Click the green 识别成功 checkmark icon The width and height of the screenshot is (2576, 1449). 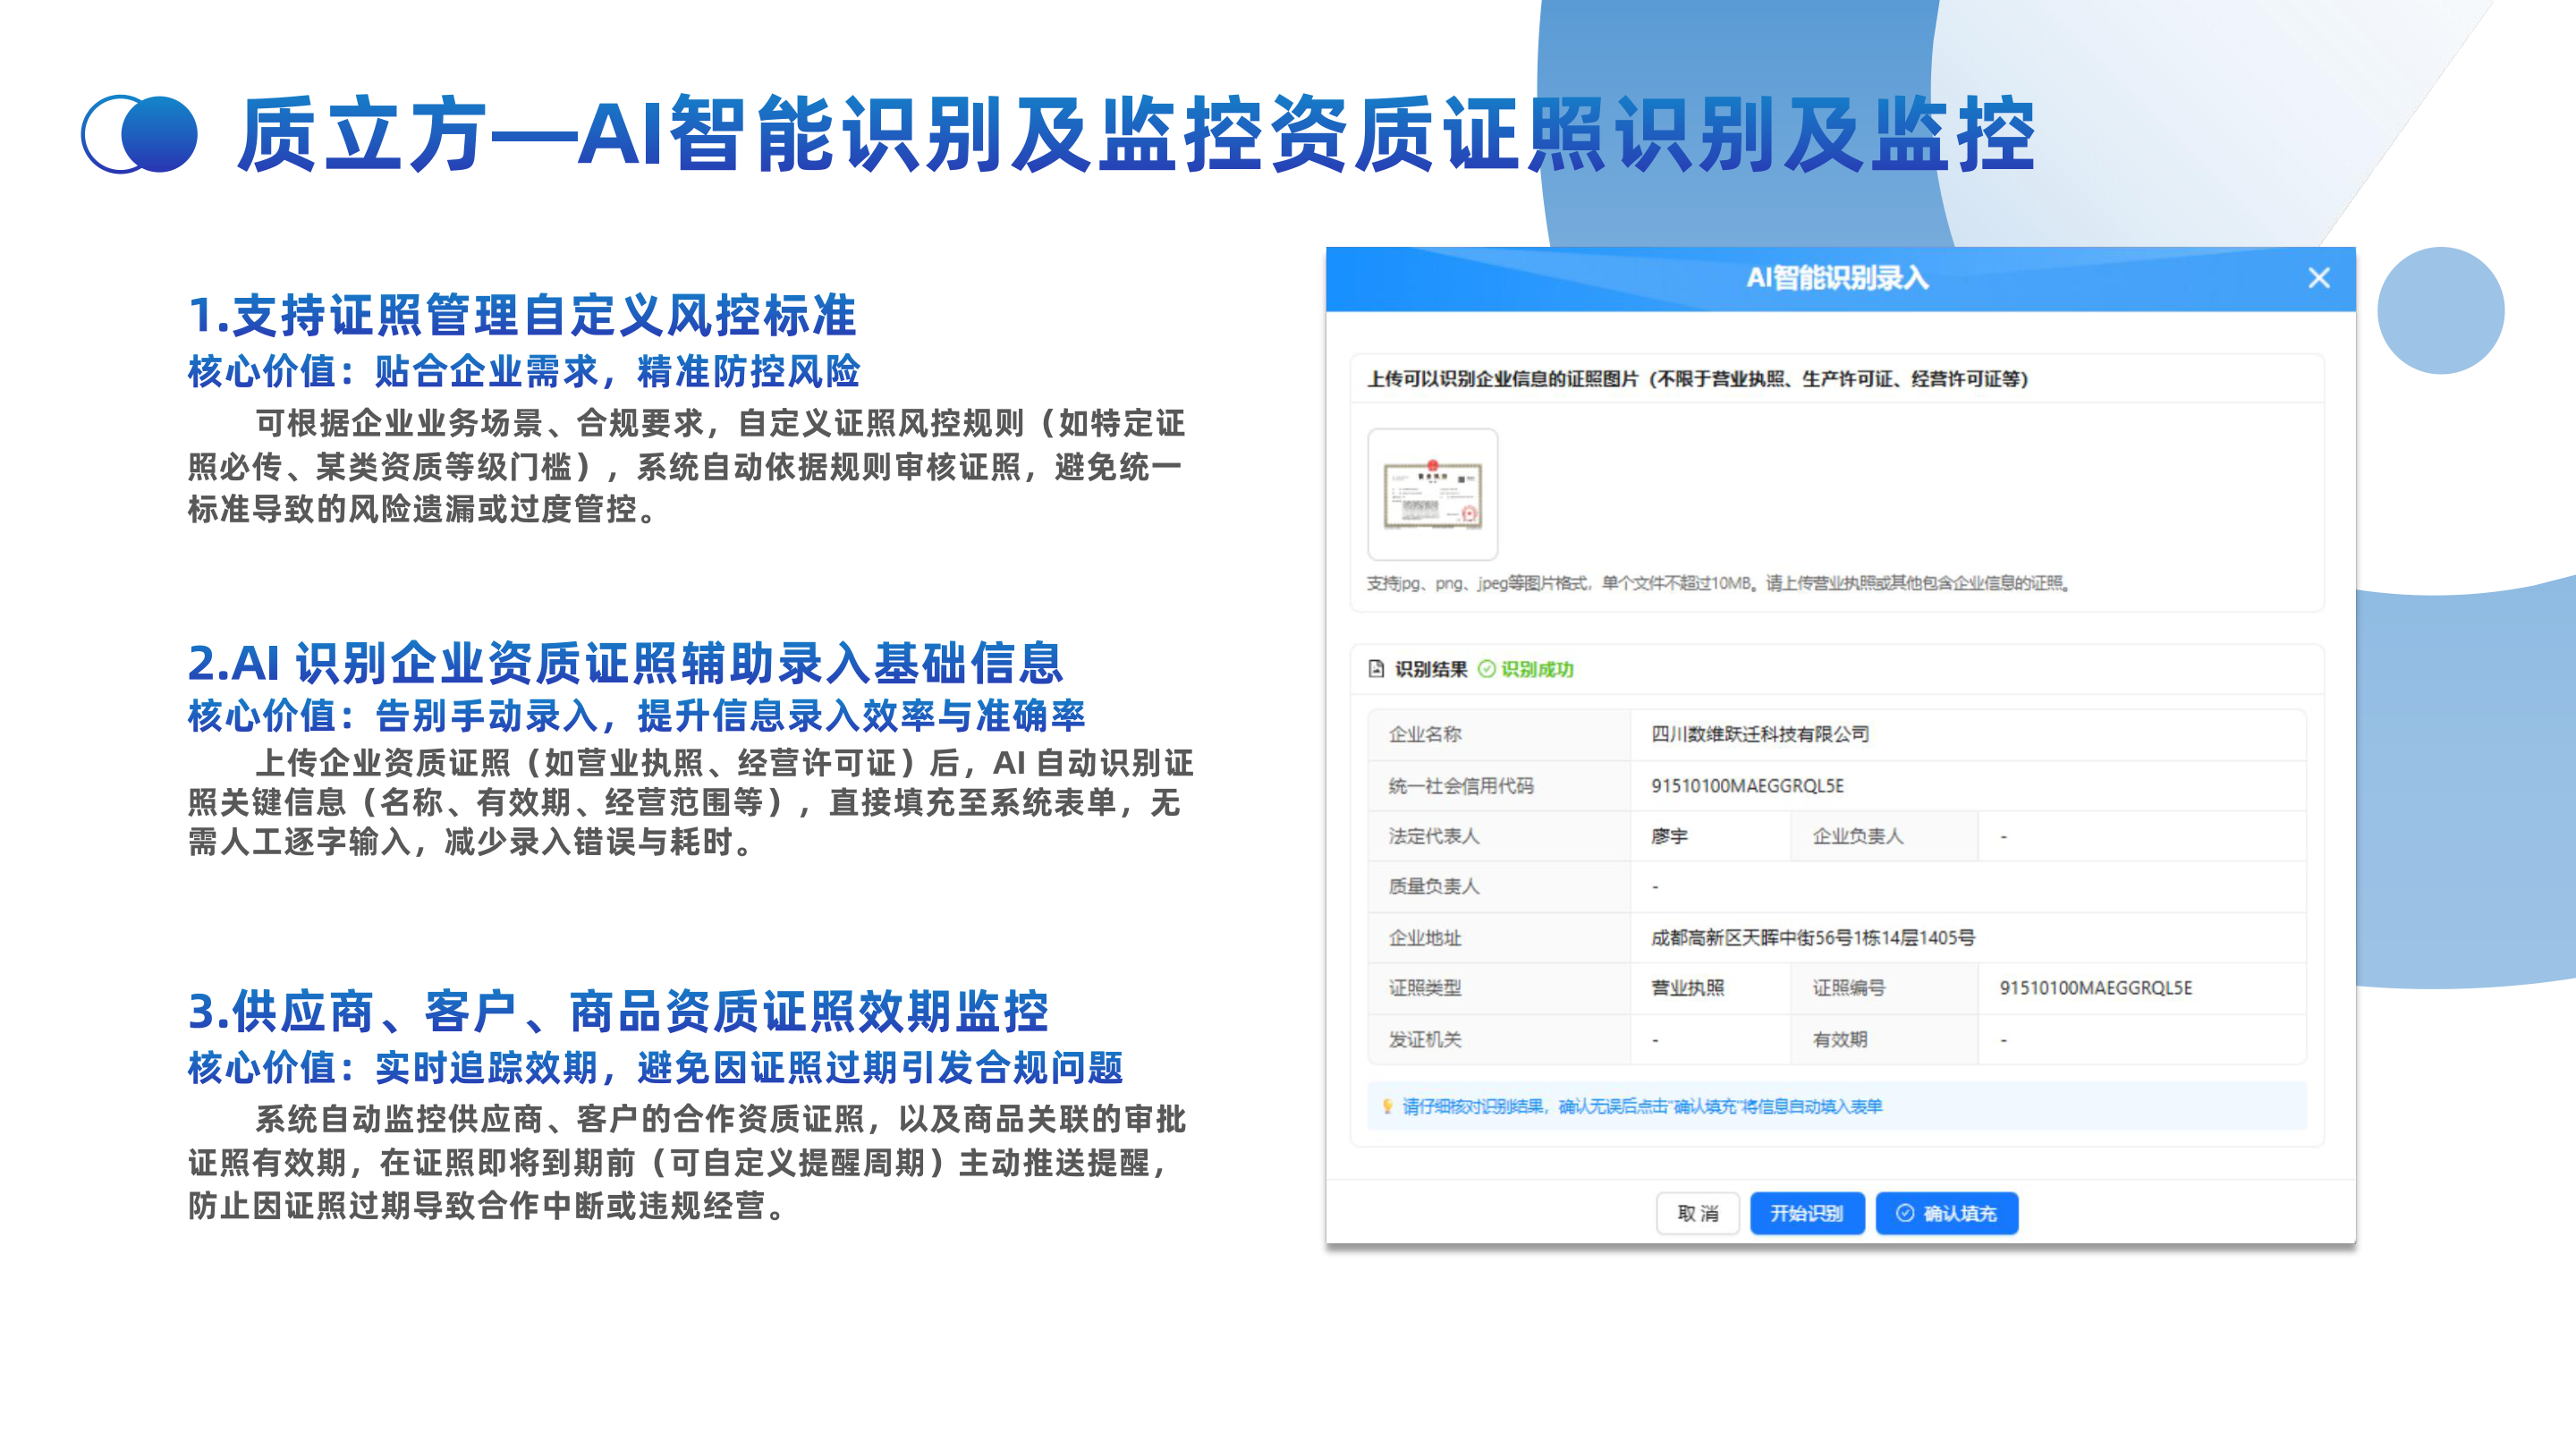(1486, 669)
